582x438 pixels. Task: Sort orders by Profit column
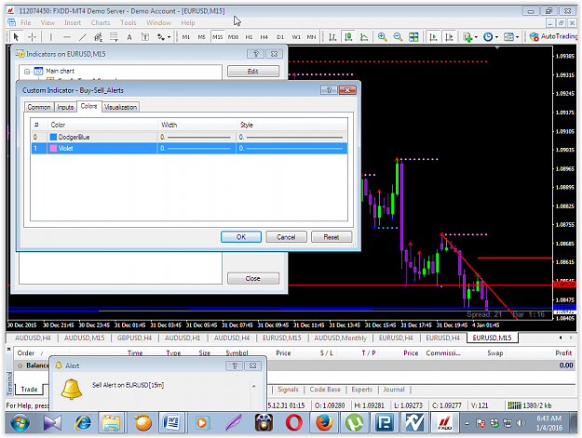tap(563, 353)
